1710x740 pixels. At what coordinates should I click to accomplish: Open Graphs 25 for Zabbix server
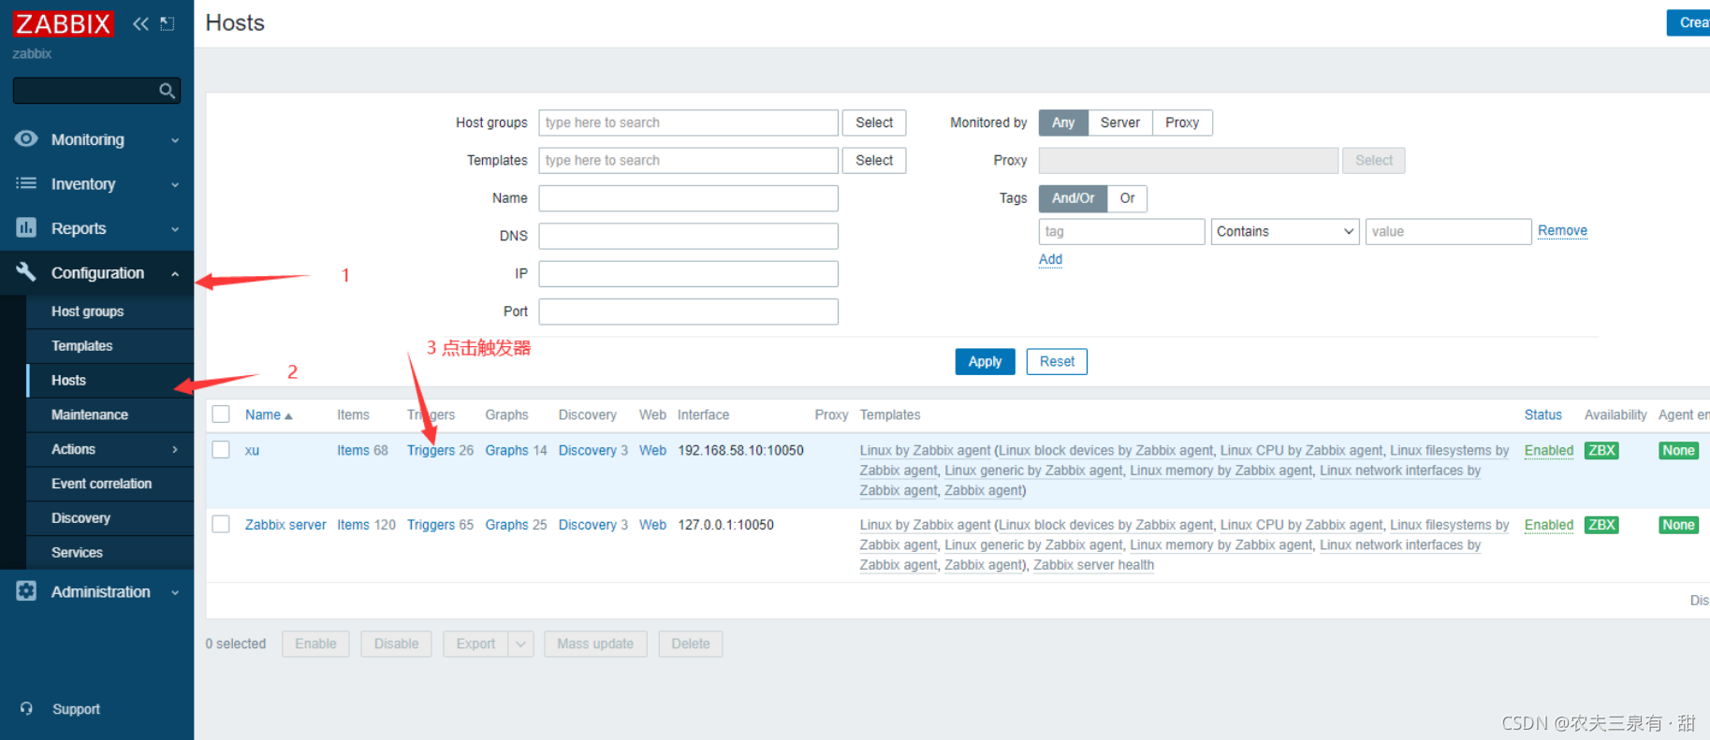506,525
